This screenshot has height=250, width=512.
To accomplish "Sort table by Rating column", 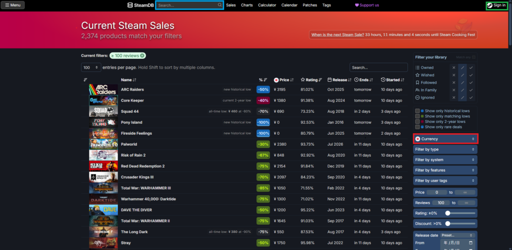I will click(x=311, y=80).
